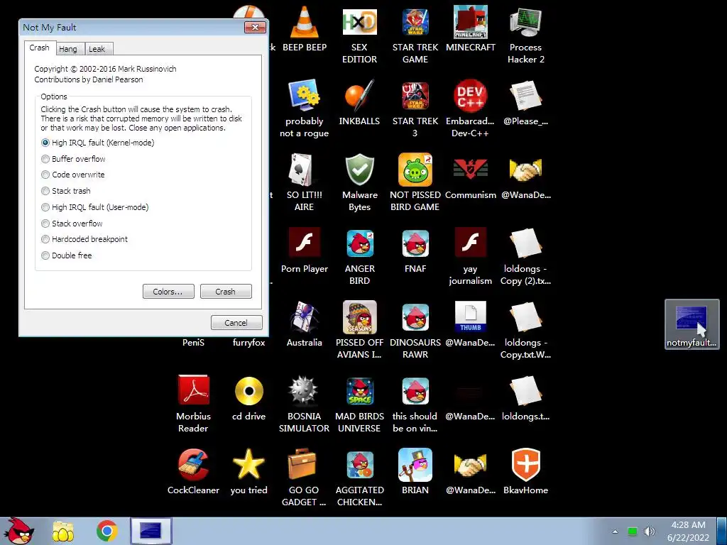Viewport: 727px width, 545px height.
Task: Click the Not My Fault taskbar item
Action: pos(151,531)
